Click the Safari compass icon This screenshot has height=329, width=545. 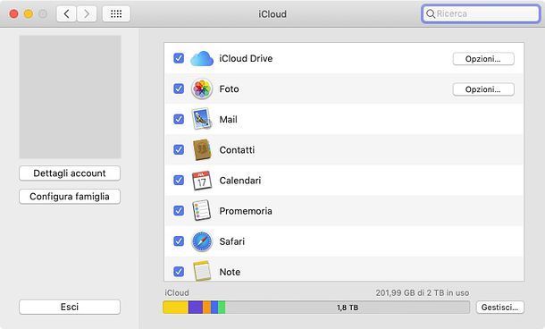point(202,241)
